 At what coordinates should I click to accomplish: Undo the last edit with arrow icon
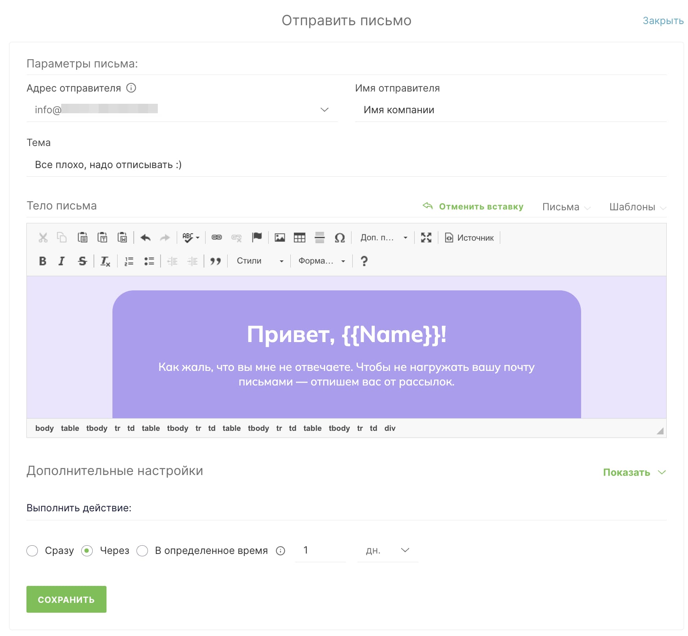146,238
